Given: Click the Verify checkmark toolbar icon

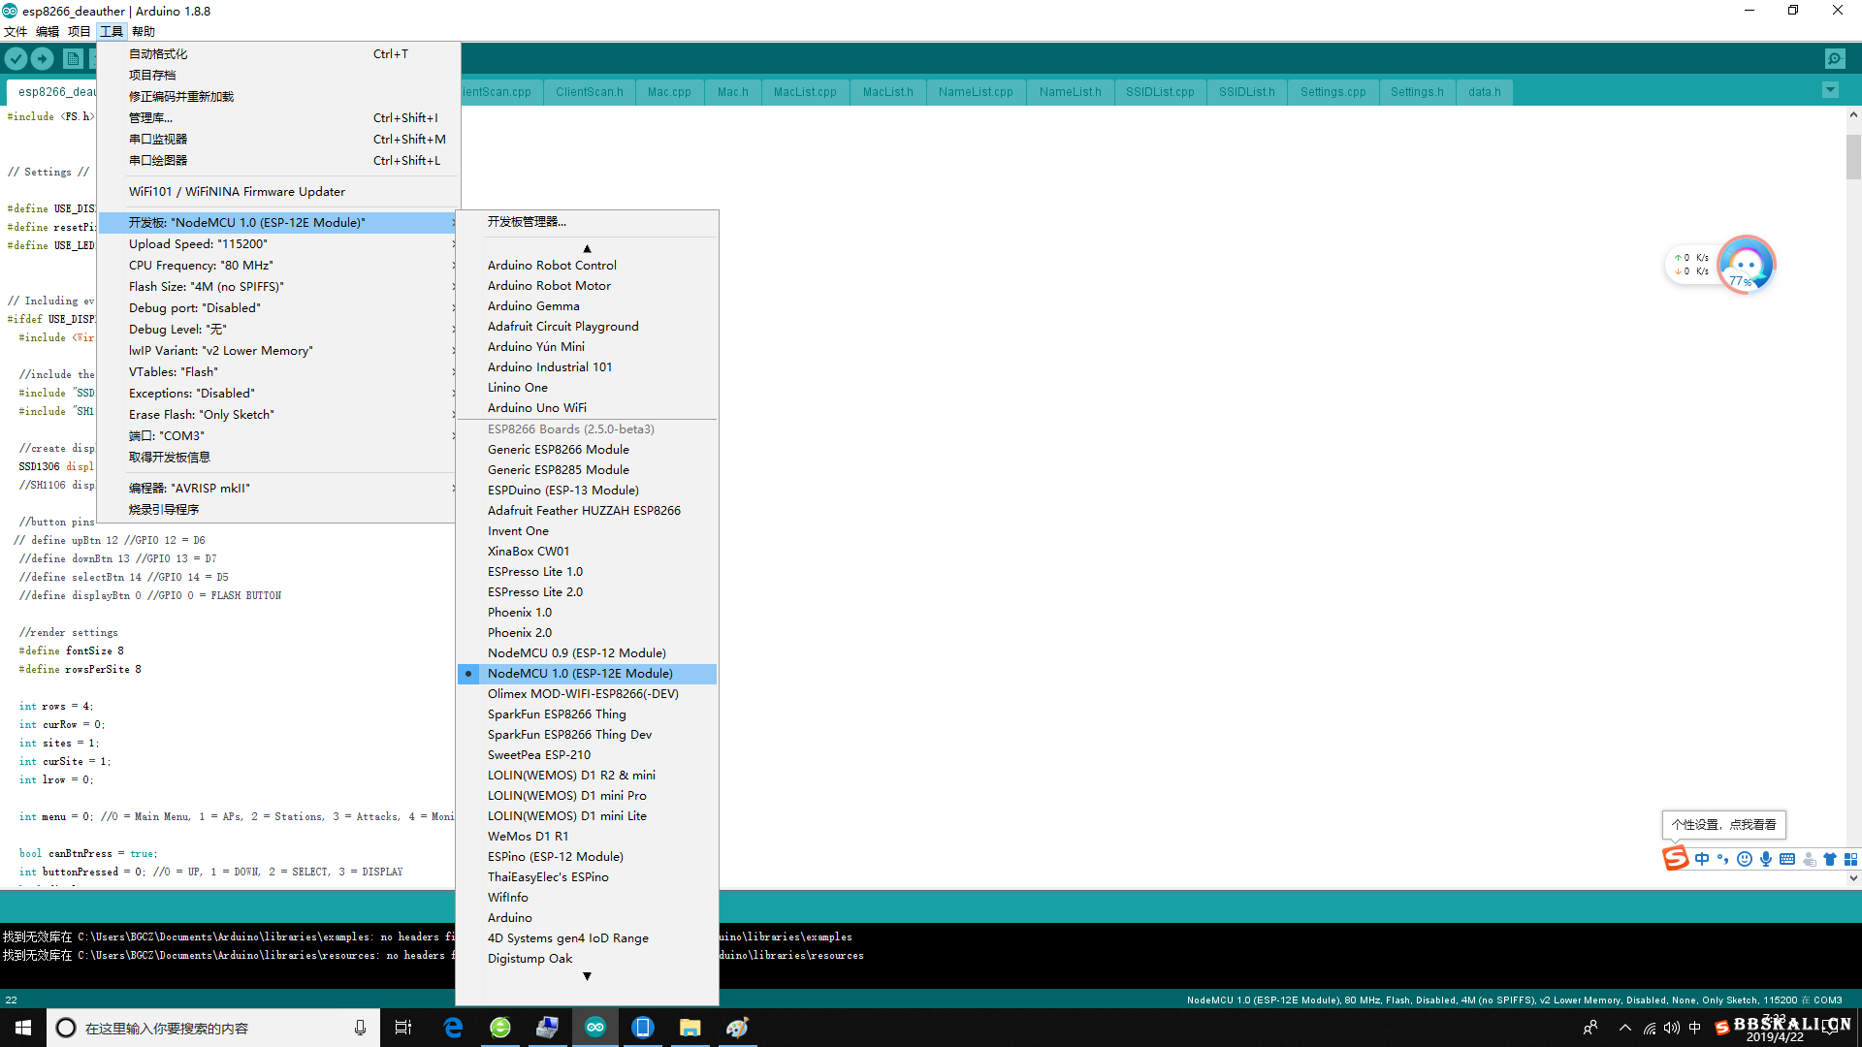Looking at the screenshot, I should coord(16,59).
